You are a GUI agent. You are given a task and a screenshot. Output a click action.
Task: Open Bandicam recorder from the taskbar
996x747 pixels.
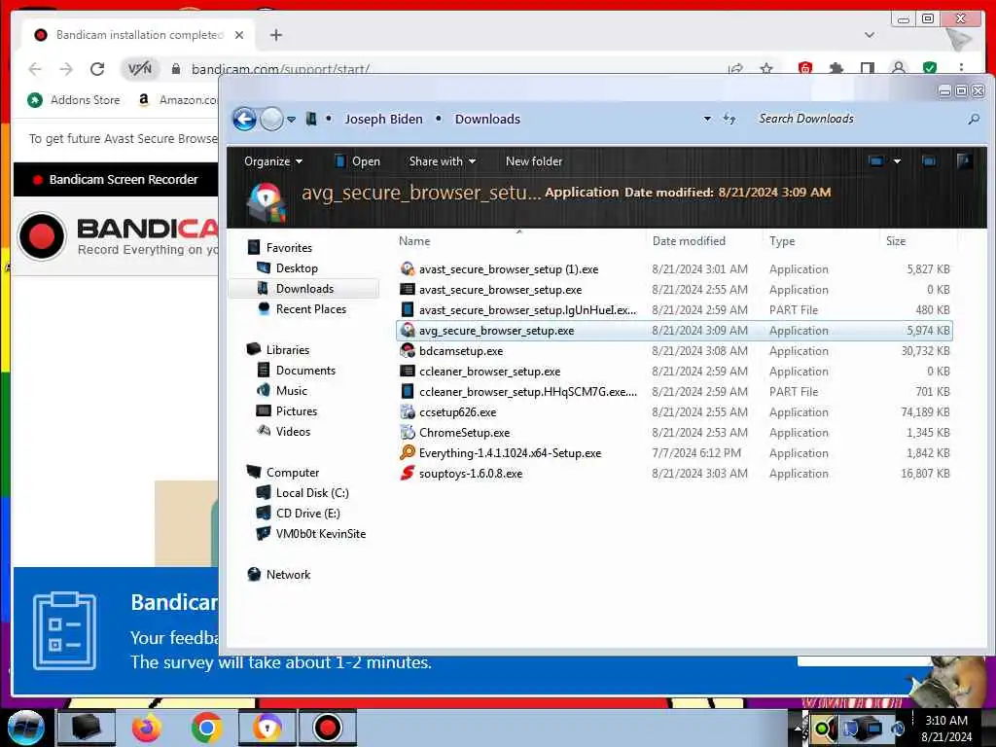click(328, 728)
